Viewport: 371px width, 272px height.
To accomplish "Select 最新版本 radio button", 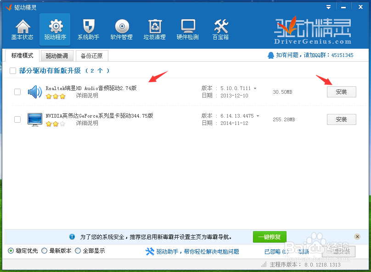I will tap(44, 251).
